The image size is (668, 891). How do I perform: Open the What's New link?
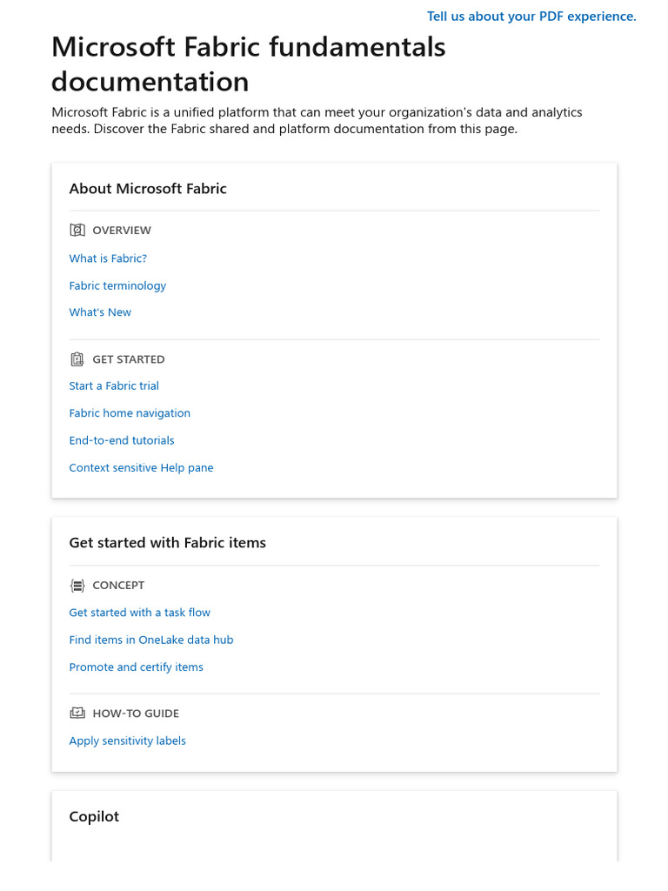(100, 312)
